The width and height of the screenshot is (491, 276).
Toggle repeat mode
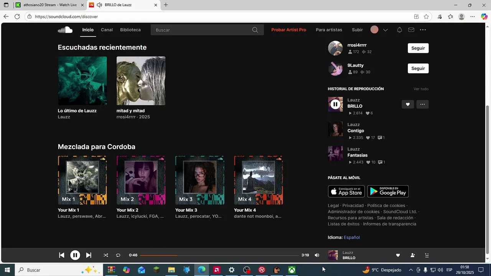(x=118, y=255)
